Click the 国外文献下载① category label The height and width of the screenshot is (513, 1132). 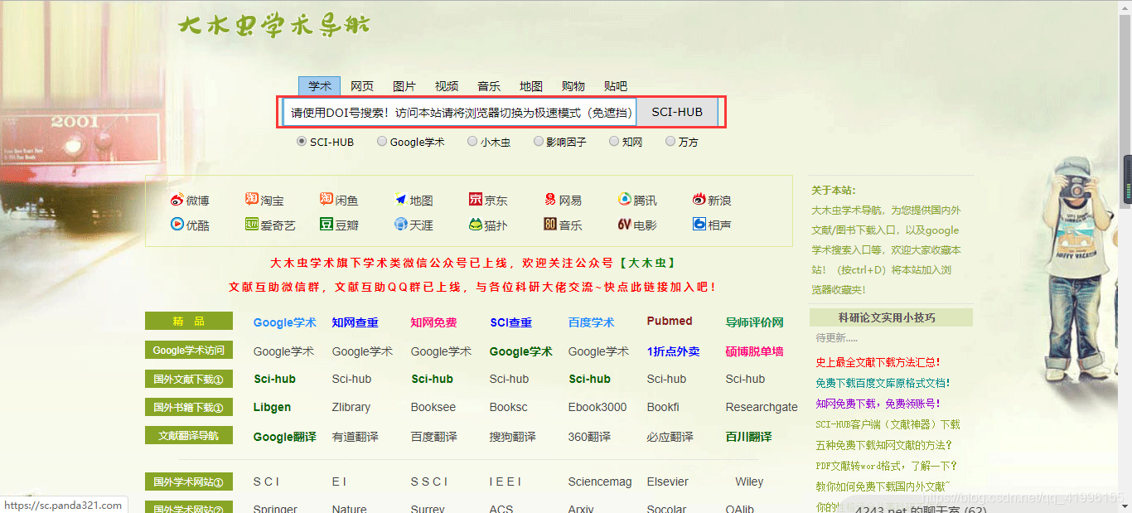189,379
